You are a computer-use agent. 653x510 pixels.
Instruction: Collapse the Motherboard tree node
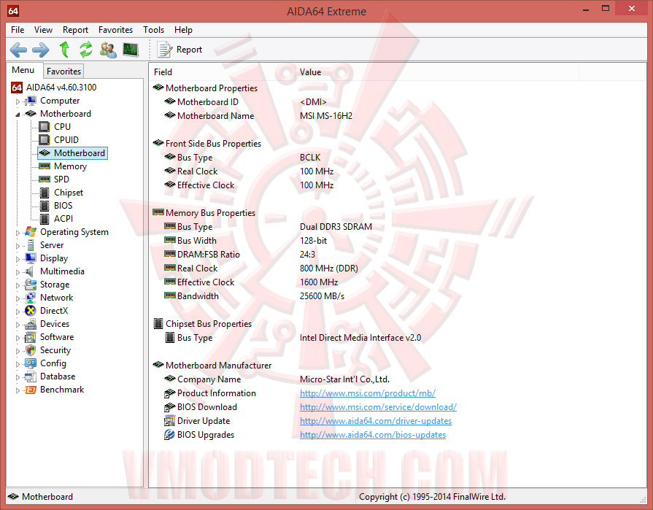point(18,114)
